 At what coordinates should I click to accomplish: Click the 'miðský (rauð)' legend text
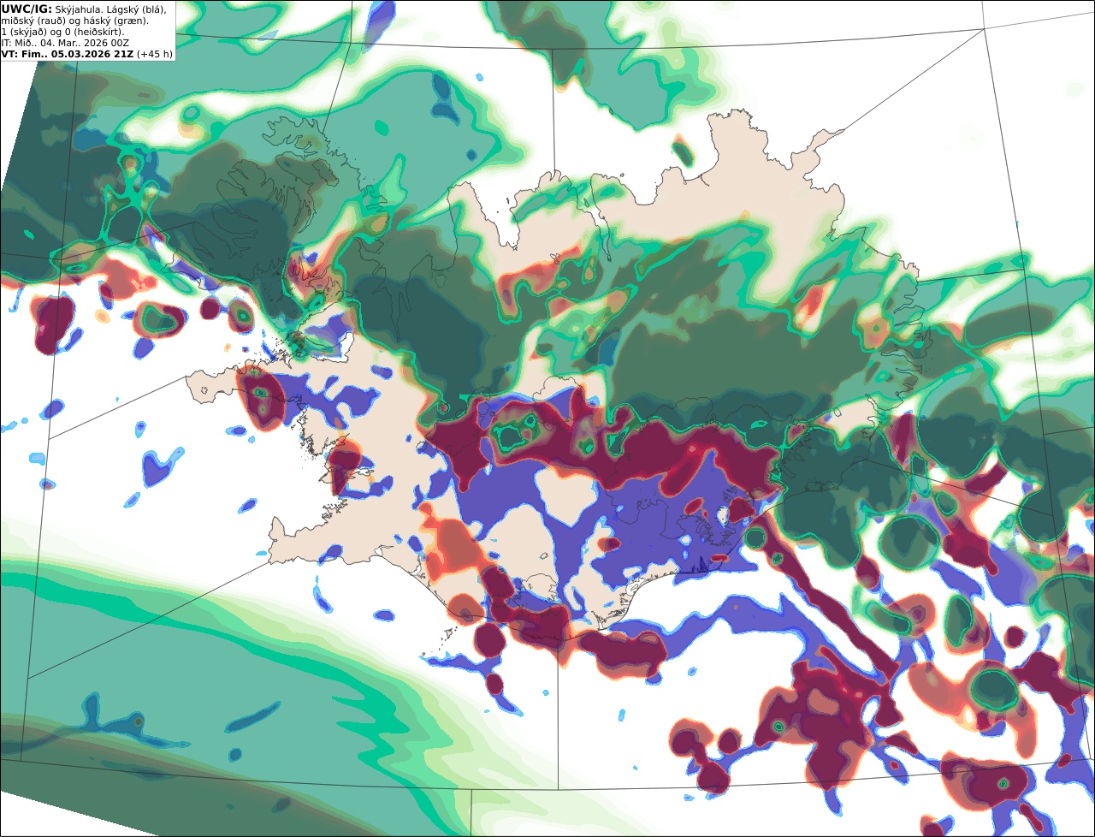coord(32,21)
